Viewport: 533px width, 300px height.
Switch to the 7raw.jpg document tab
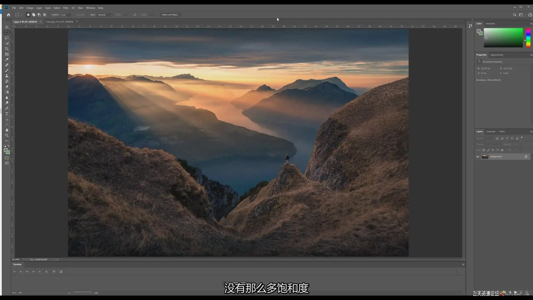[59, 22]
